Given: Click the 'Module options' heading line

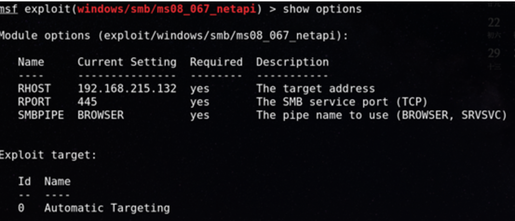Looking at the screenshot, I should point(173,36).
